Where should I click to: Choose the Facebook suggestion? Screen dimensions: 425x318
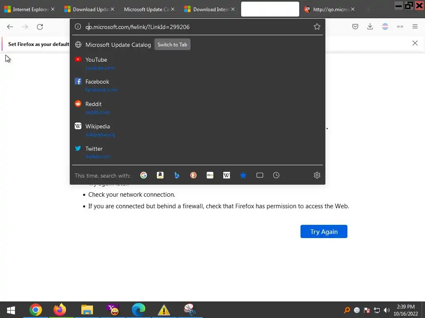click(x=198, y=85)
